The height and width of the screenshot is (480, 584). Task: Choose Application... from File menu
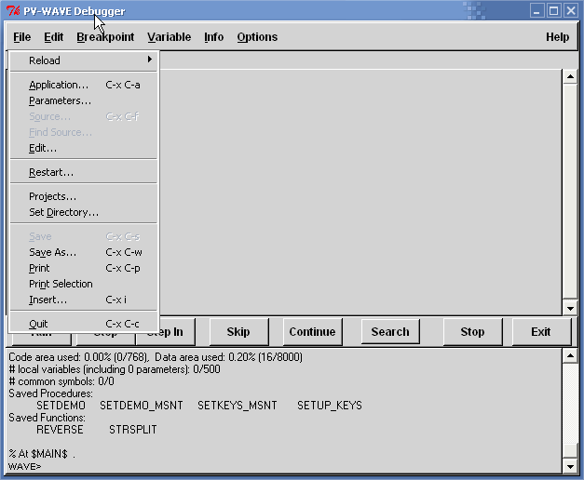pyautogui.click(x=84, y=85)
